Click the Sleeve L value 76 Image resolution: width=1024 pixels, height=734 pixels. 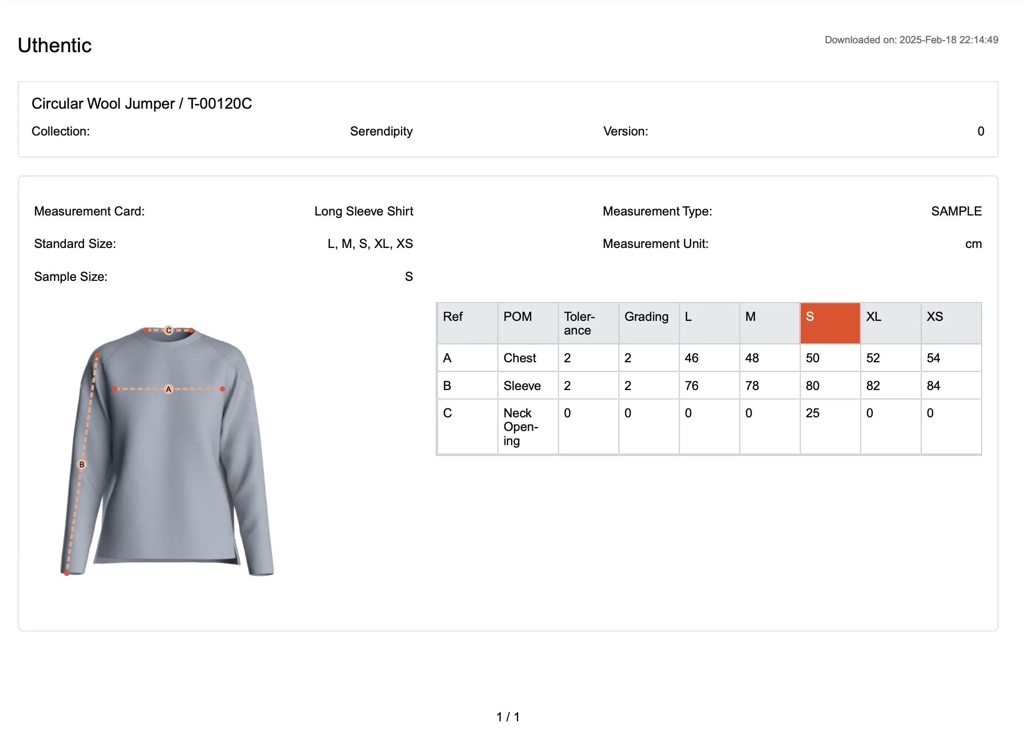(709, 386)
